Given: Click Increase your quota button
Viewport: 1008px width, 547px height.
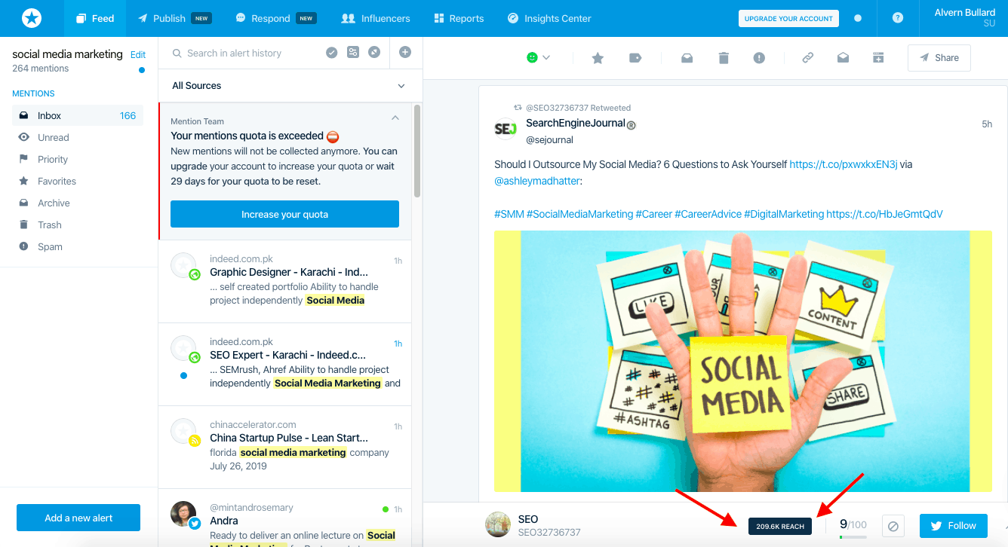Looking at the screenshot, I should pos(284,214).
